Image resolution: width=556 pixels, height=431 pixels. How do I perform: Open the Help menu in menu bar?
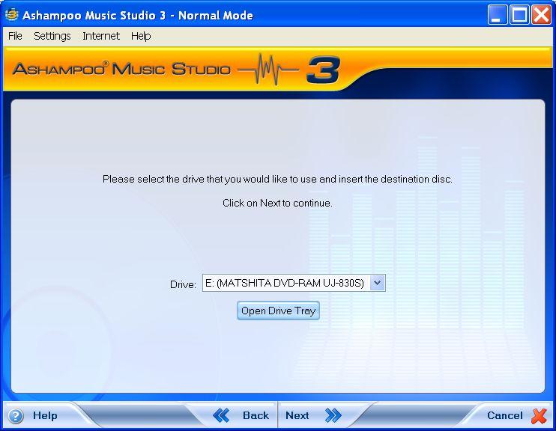[x=141, y=36]
